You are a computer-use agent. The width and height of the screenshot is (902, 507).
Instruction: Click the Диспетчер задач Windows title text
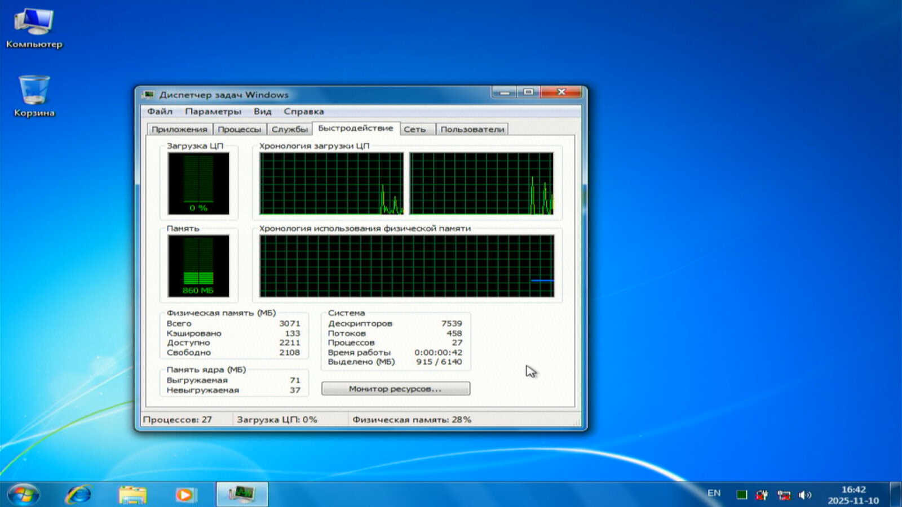(x=224, y=95)
